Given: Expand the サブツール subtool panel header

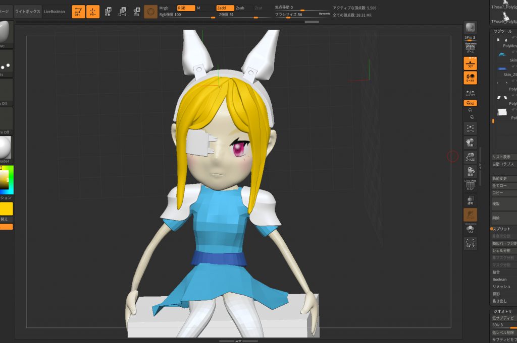Looking at the screenshot, I should tap(503, 31).
